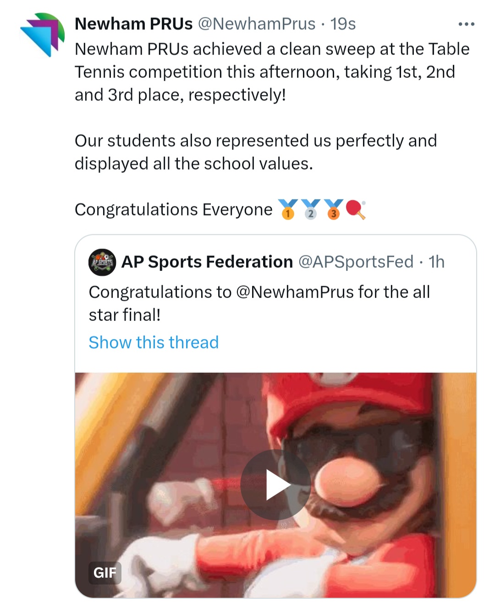495x607 pixels.
Task: Open the three-dot more options menu
Action: 466,24
